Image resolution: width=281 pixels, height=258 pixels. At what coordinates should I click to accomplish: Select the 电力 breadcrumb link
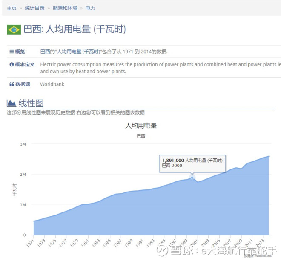point(90,8)
